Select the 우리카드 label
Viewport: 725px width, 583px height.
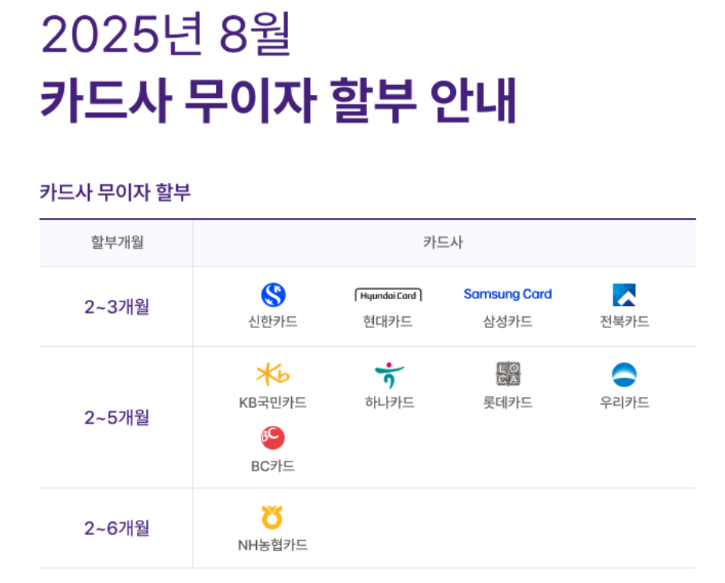coord(624,403)
